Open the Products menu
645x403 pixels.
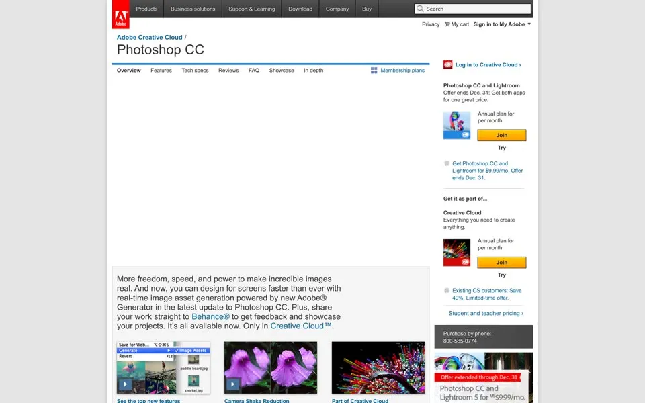(146, 9)
